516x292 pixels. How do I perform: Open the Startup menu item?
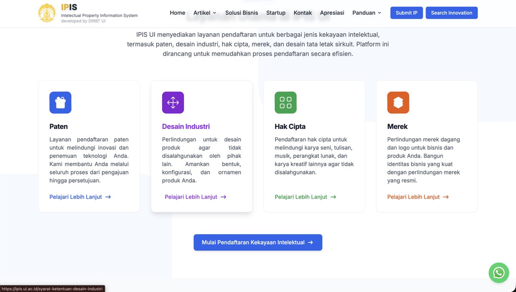click(276, 13)
